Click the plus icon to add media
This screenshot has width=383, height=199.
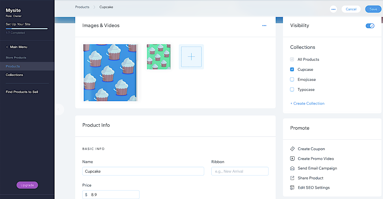191,57
